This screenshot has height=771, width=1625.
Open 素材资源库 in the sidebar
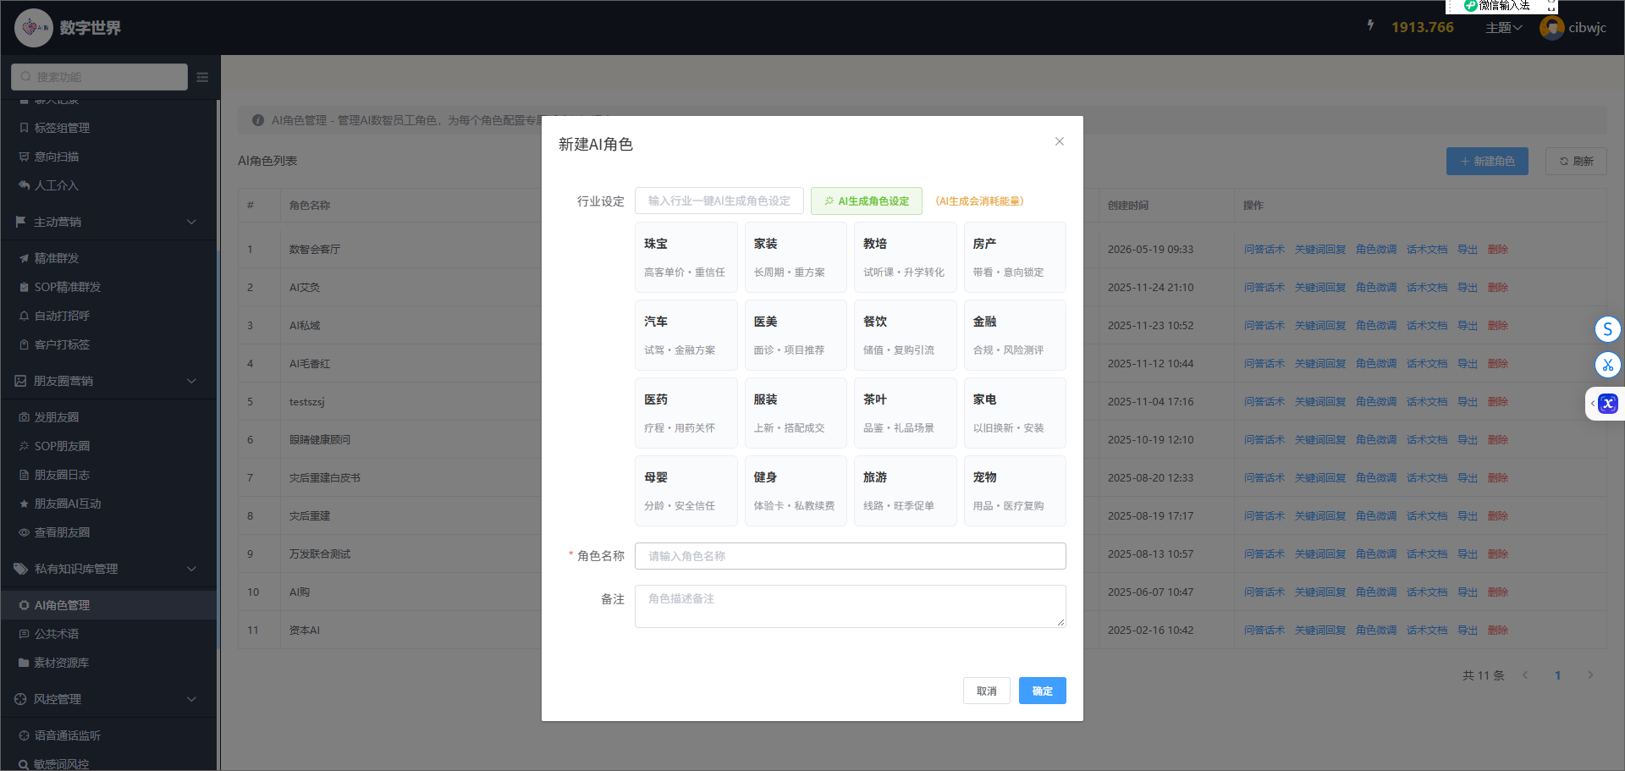point(108,663)
